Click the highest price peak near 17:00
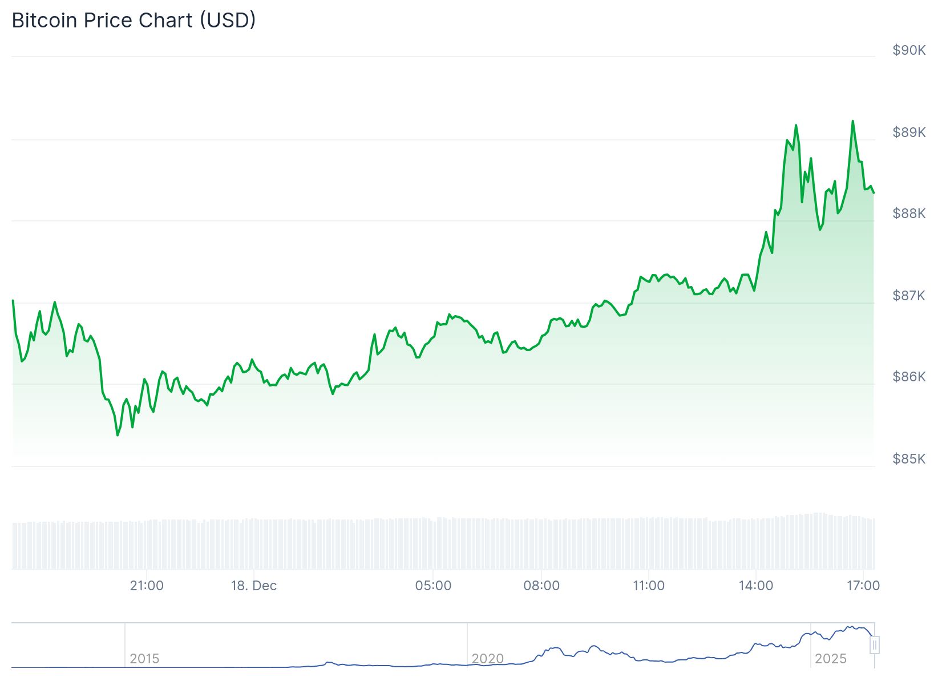The width and height of the screenshot is (938, 685). (853, 121)
